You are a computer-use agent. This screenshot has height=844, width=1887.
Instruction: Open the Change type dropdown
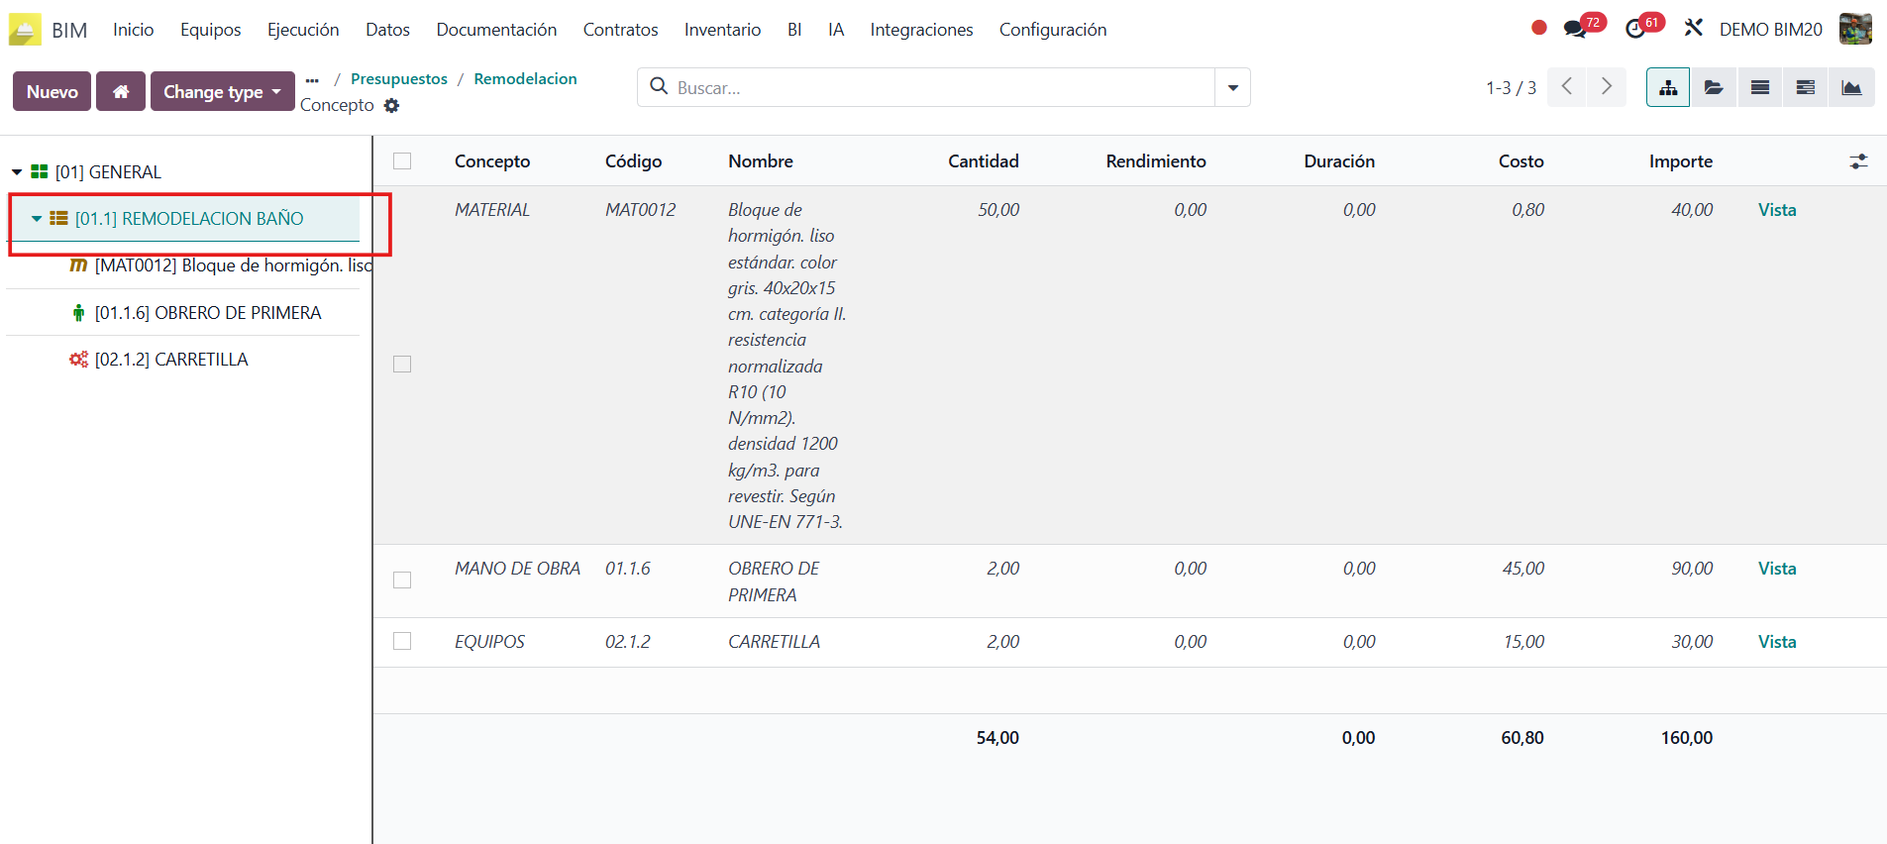(x=222, y=91)
